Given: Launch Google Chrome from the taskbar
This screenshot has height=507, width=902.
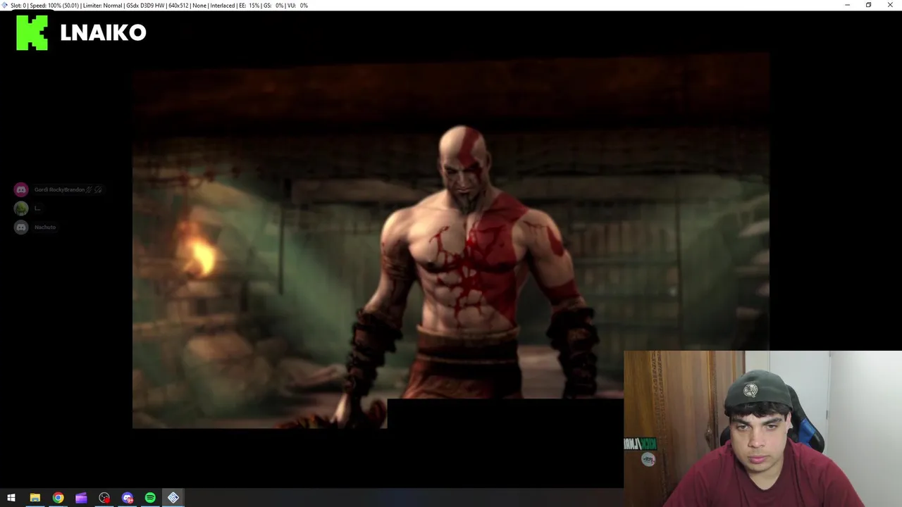Looking at the screenshot, I should (58, 498).
